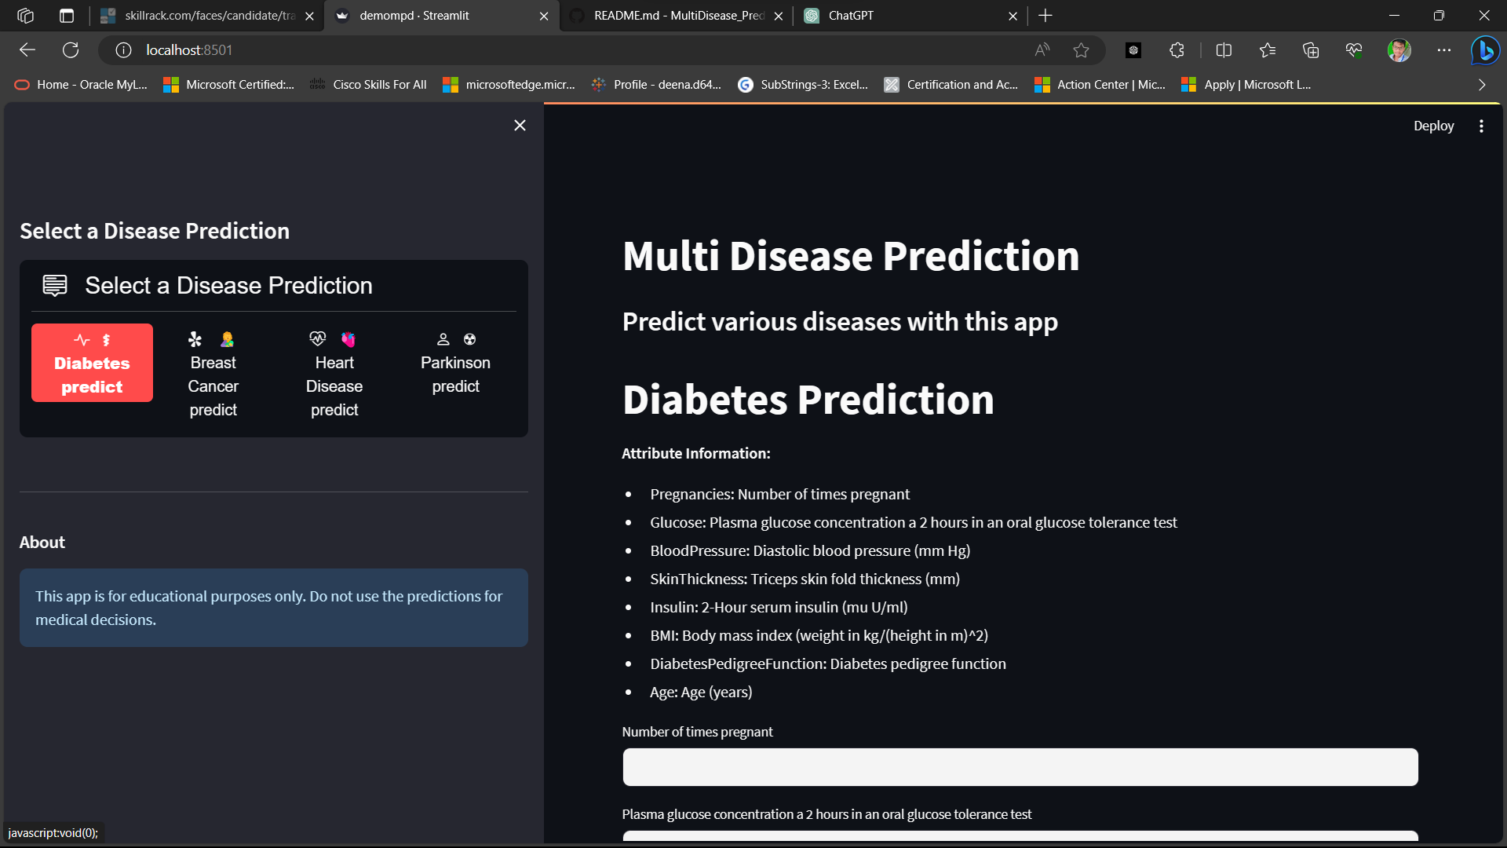Select the Heart Disease predict option
The width and height of the screenshot is (1507, 848).
click(x=334, y=374)
